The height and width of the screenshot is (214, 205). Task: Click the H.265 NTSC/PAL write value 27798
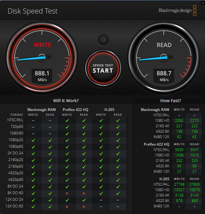[x=179, y=184]
